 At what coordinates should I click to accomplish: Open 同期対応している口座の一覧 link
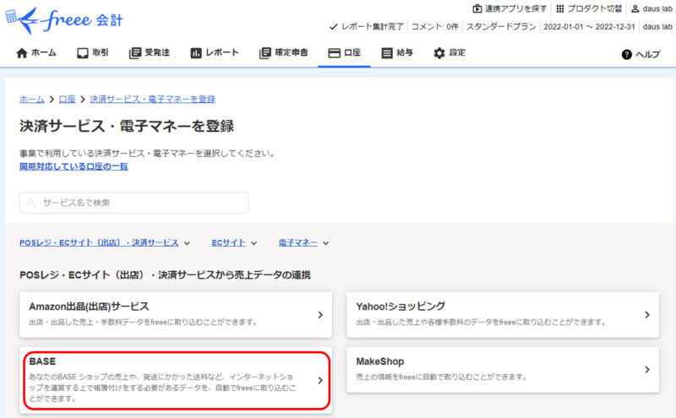click(74, 166)
